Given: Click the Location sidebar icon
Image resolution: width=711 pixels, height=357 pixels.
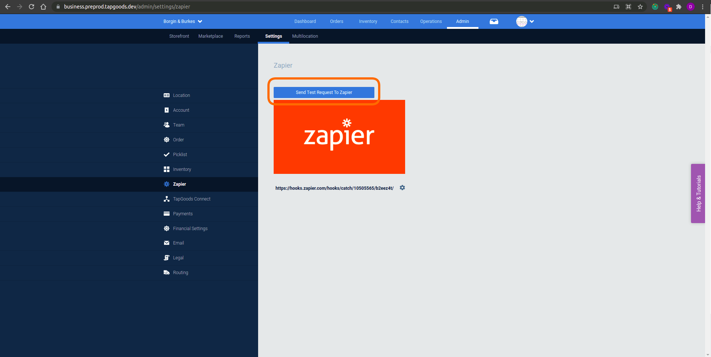Looking at the screenshot, I should click(167, 95).
